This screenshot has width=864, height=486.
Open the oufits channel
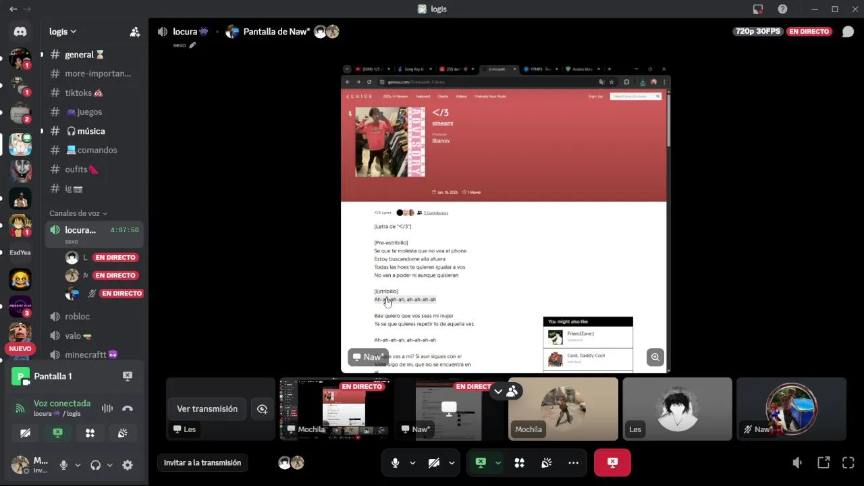[94, 169]
